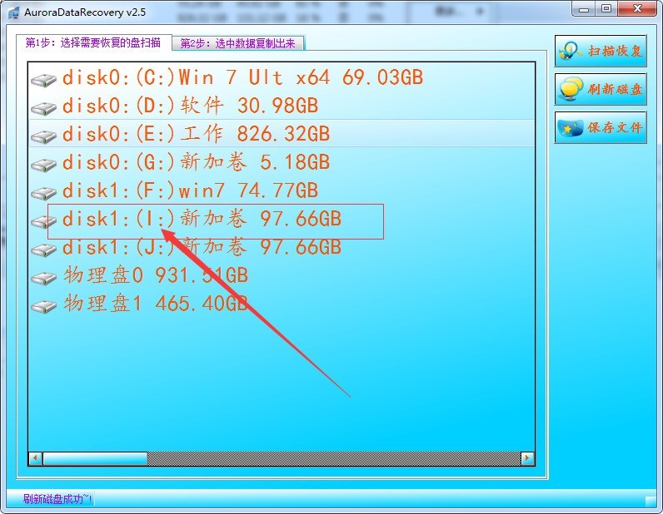
Task: Select disk1:(I:)新加卷 97.66GB entry
Action: tap(202, 219)
